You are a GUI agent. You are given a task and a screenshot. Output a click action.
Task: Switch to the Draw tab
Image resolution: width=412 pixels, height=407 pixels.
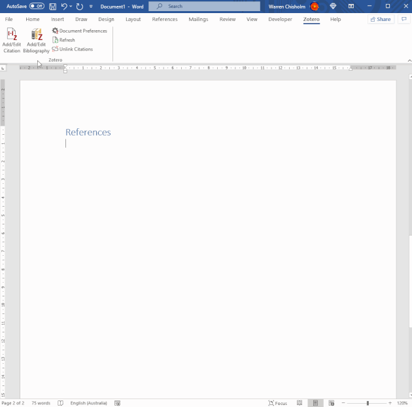(x=81, y=19)
